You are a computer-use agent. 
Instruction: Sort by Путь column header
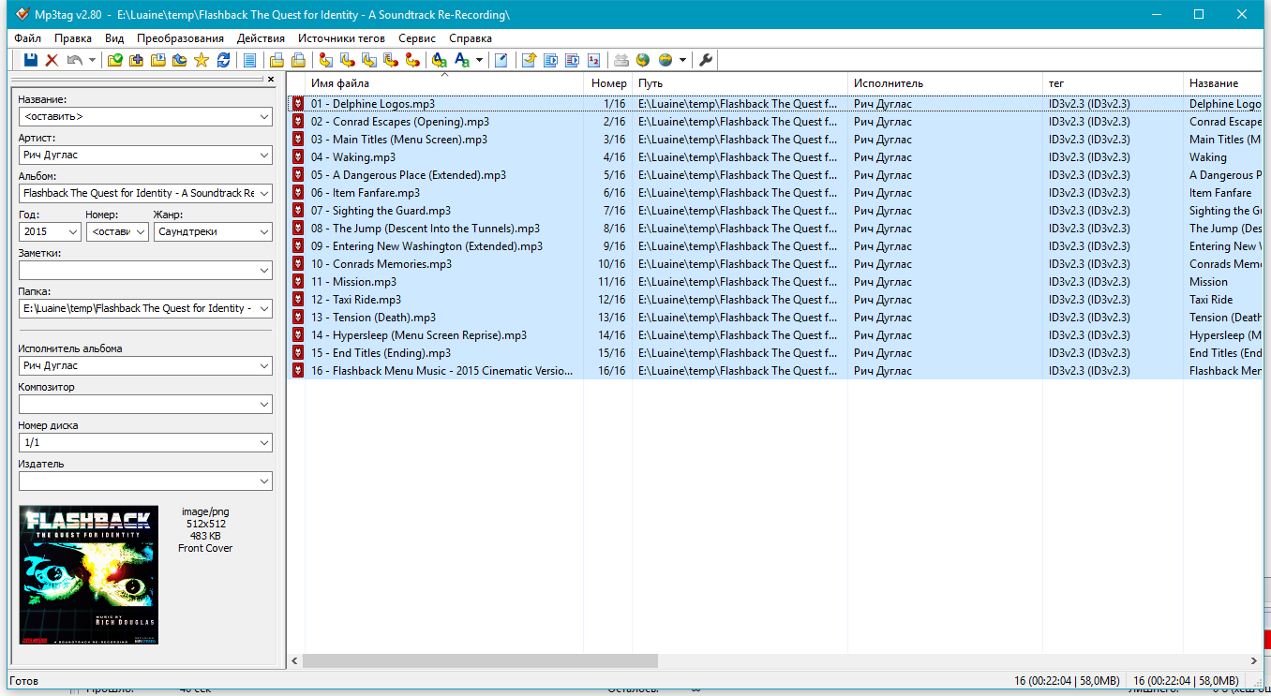tap(740, 83)
